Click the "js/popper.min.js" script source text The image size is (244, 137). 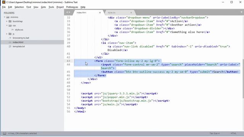click(116, 97)
